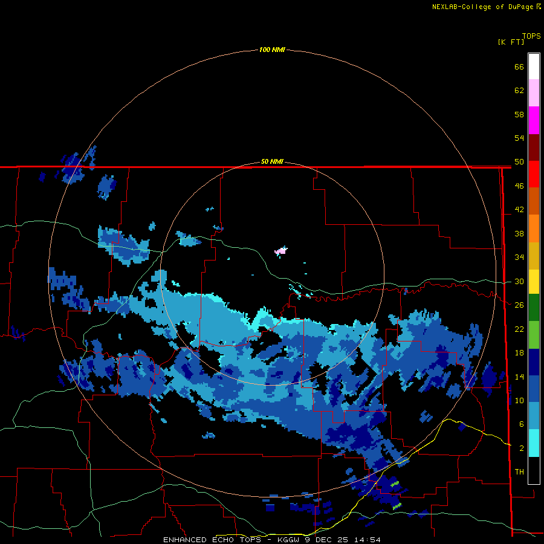The height and width of the screenshot is (544, 544).
Task: Click the 'ENHANCED ECHO TOPS' caption
Action: pos(212,540)
